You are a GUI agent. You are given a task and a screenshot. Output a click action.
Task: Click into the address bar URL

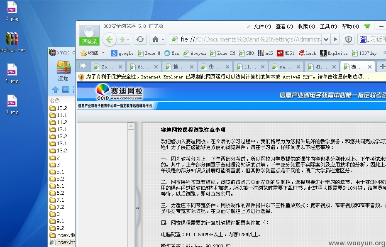pyautogui.click(x=251, y=39)
